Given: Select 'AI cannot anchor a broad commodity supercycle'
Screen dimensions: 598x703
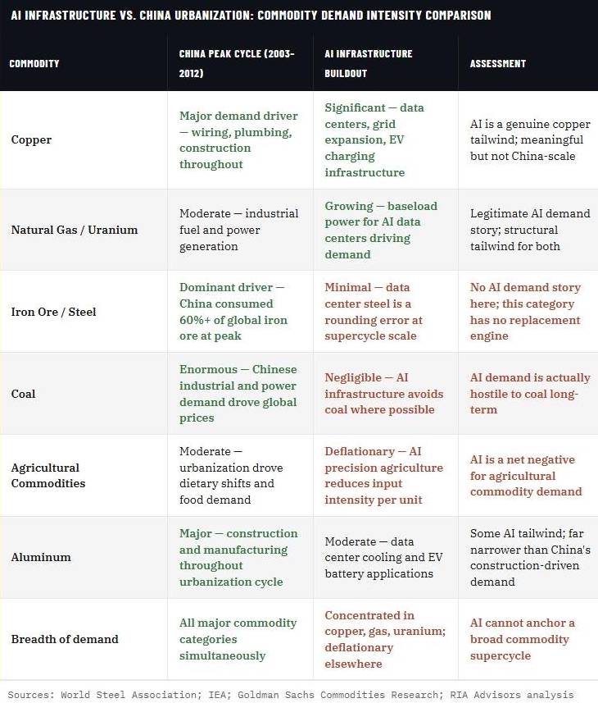Looking at the screenshot, I should 523,639.
